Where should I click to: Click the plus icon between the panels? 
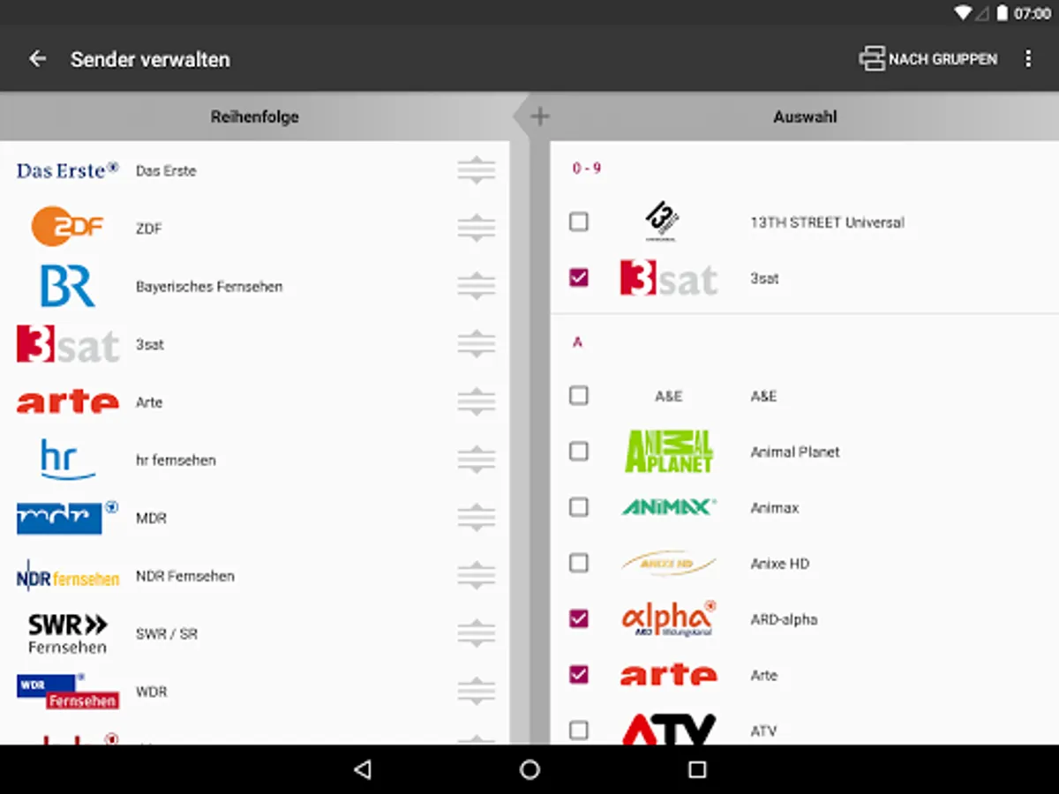tap(540, 116)
